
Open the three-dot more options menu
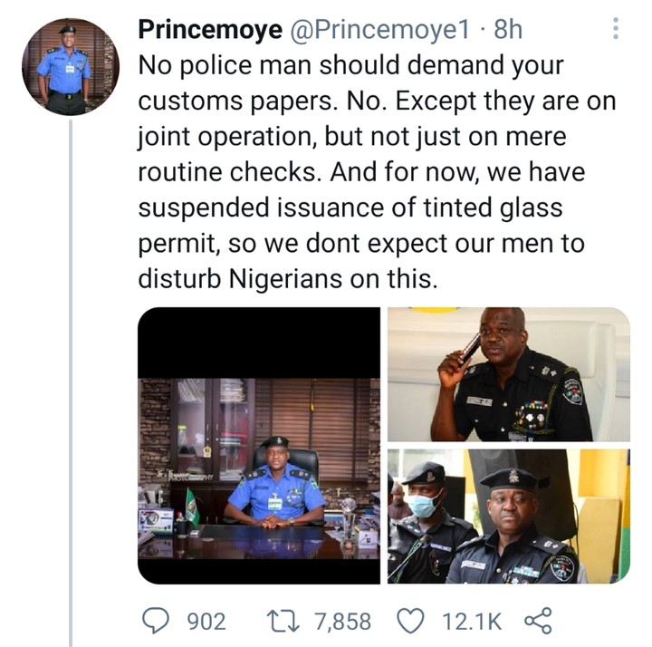click(x=617, y=28)
